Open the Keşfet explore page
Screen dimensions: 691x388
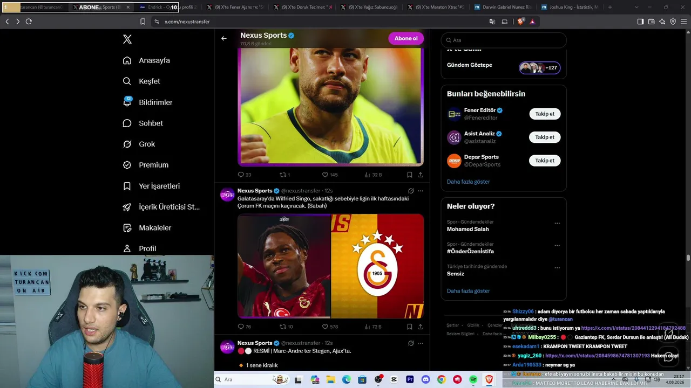click(141, 81)
